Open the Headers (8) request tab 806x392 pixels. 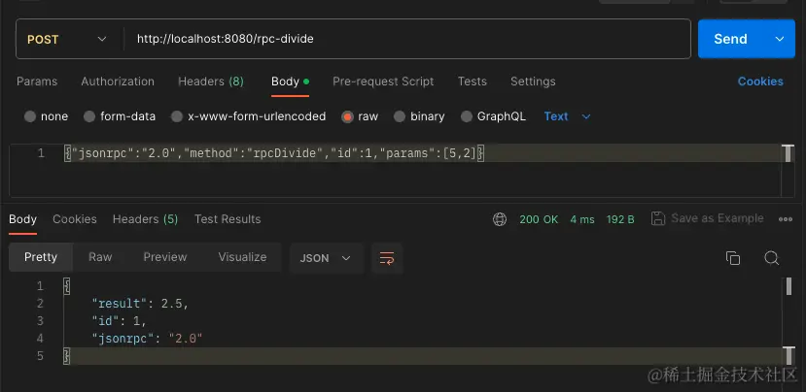tap(211, 82)
